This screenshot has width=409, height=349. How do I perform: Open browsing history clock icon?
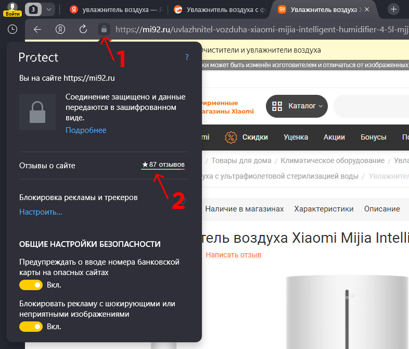click(x=12, y=29)
